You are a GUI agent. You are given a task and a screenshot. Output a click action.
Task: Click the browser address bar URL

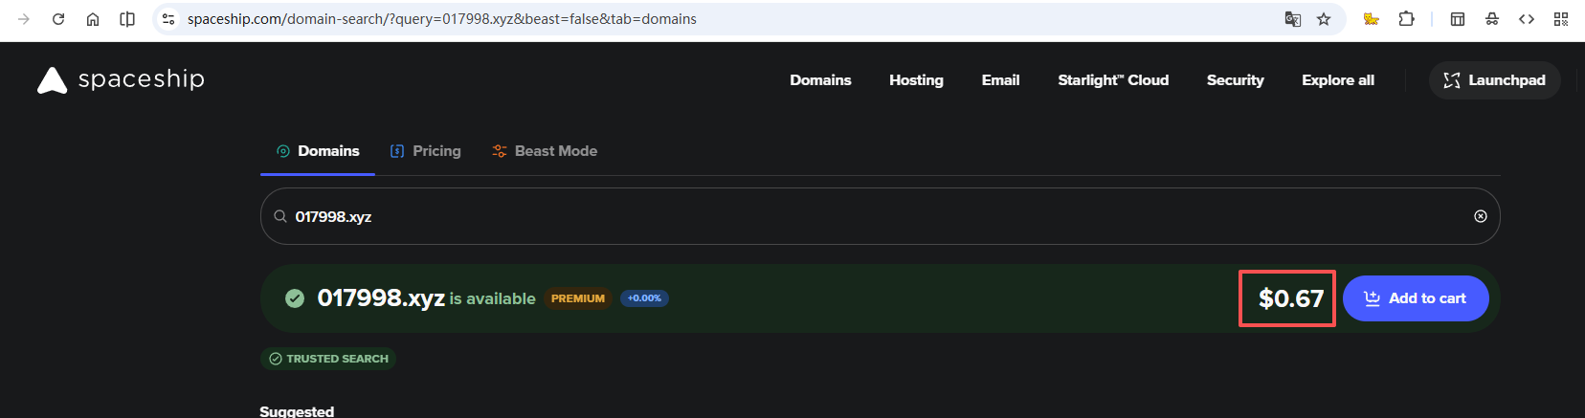pyautogui.click(x=441, y=19)
